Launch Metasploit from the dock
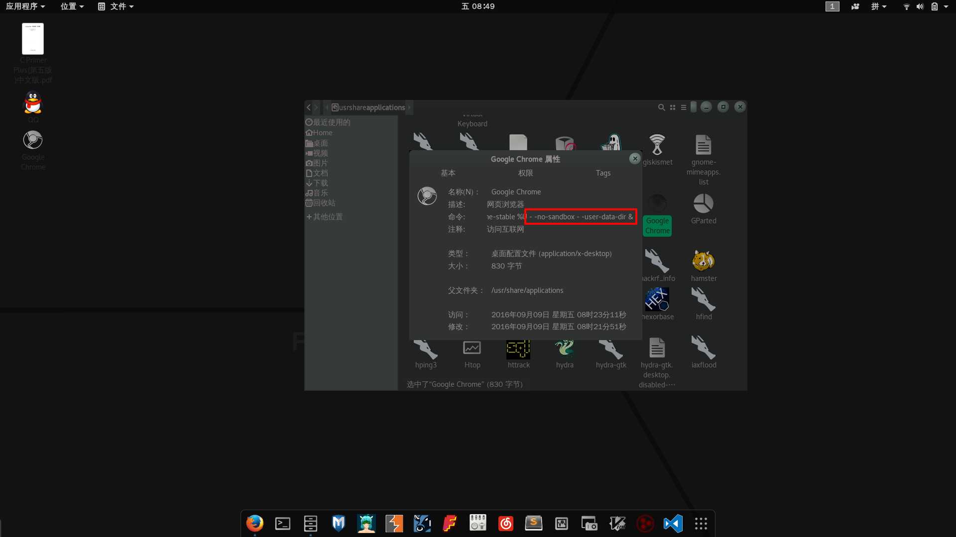The image size is (956, 537). pyautogui.click(x=339, y=523)
